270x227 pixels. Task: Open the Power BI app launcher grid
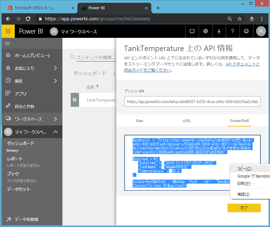(8, 31)
